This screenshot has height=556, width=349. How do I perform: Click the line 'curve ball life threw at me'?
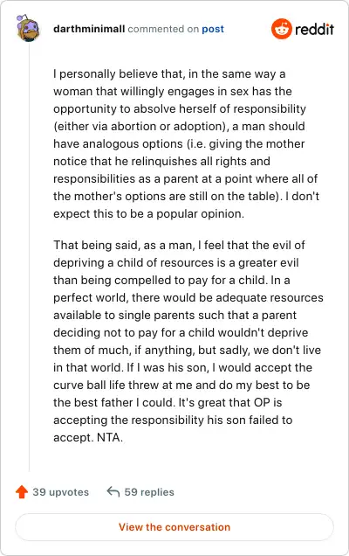(181, 385)
